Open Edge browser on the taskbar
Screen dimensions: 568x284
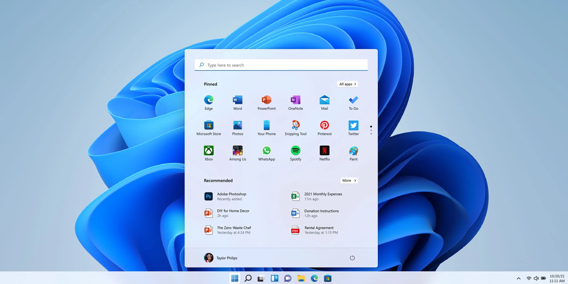pos(314,278)
